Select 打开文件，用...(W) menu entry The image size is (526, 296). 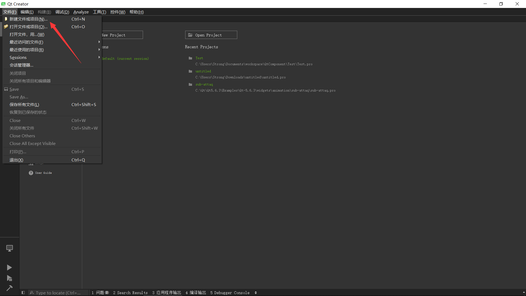click(52, 34)
